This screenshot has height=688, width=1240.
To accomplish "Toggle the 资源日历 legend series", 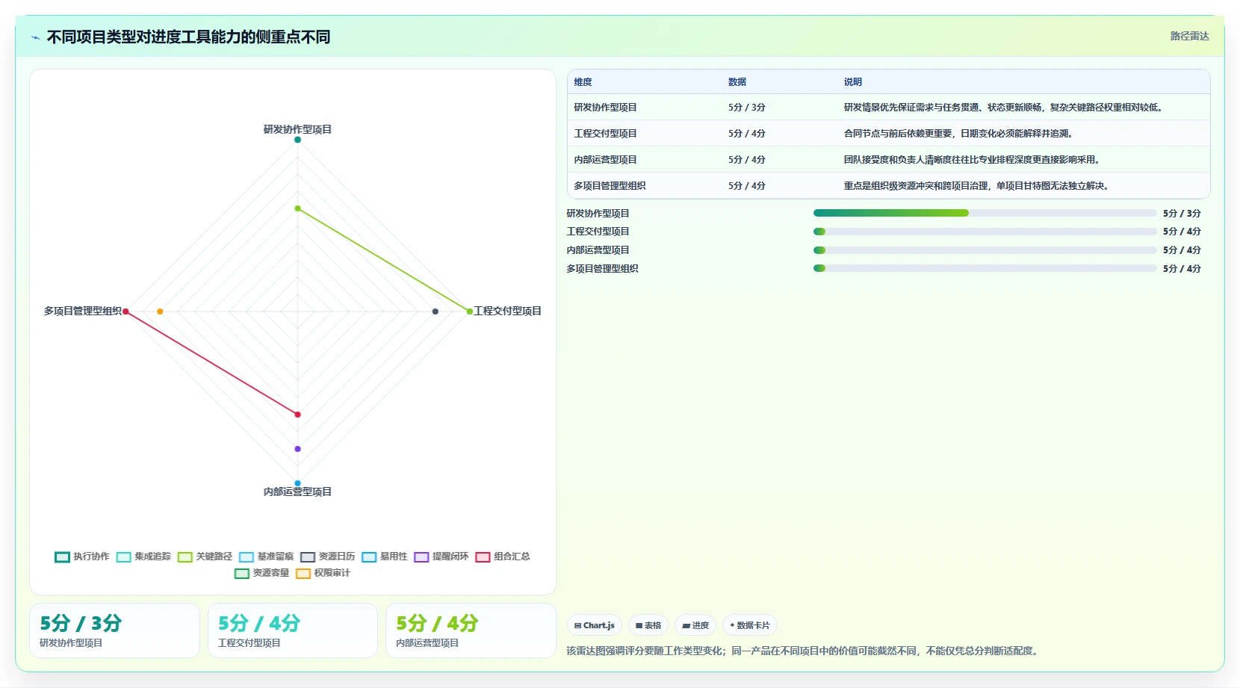I will 327,557.
